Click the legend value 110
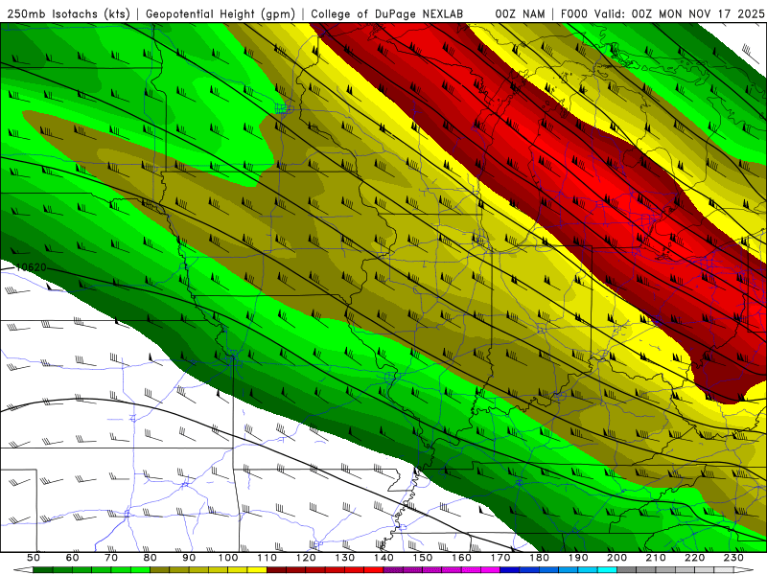The height and width of the screenshot is (575, 767). [267, 558]
